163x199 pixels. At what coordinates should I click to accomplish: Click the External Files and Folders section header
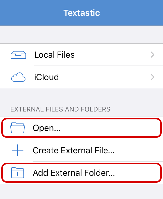(x=60, y=109)
